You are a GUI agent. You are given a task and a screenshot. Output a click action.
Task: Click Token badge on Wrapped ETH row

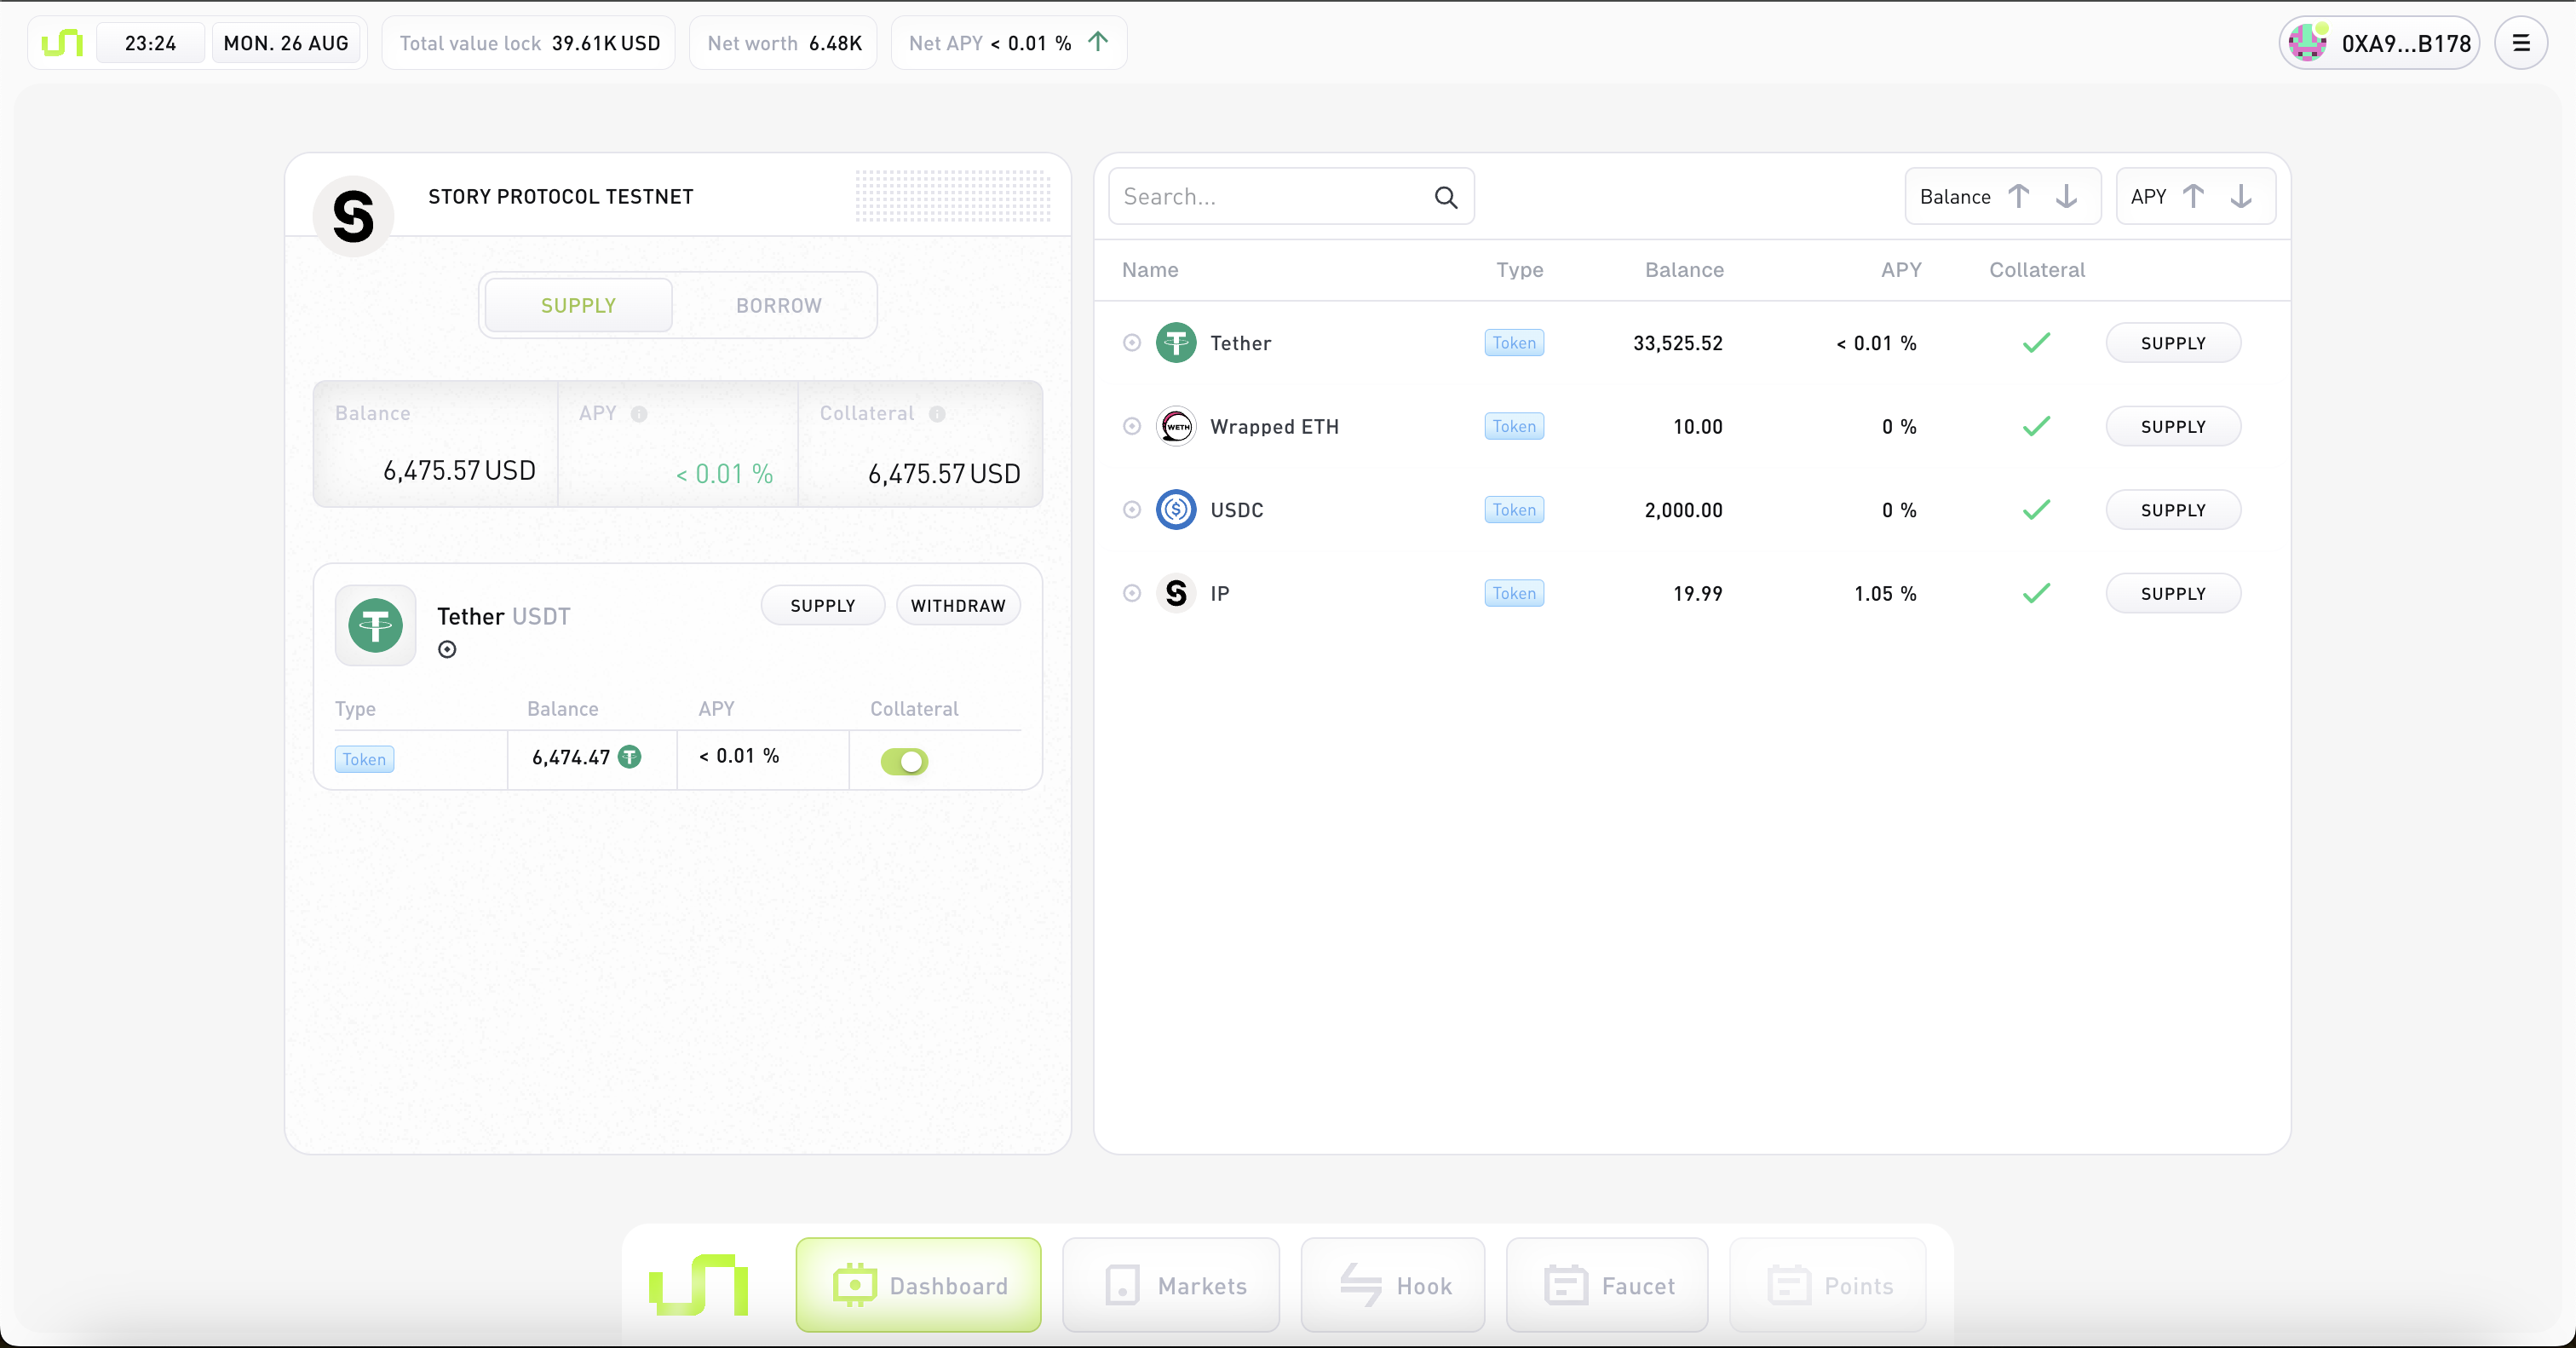pos(1514,427)
